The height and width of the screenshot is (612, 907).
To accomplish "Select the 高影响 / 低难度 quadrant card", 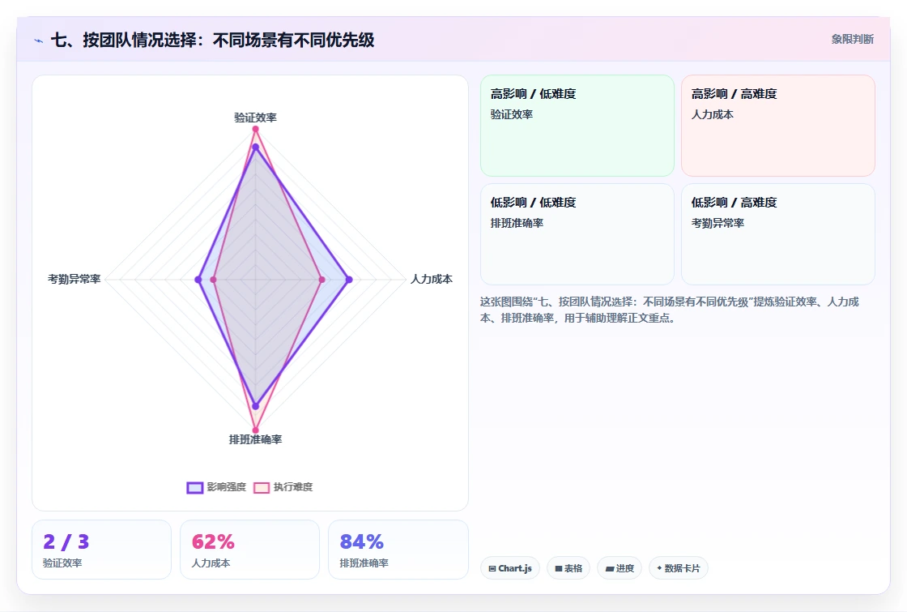I will 577,126.
